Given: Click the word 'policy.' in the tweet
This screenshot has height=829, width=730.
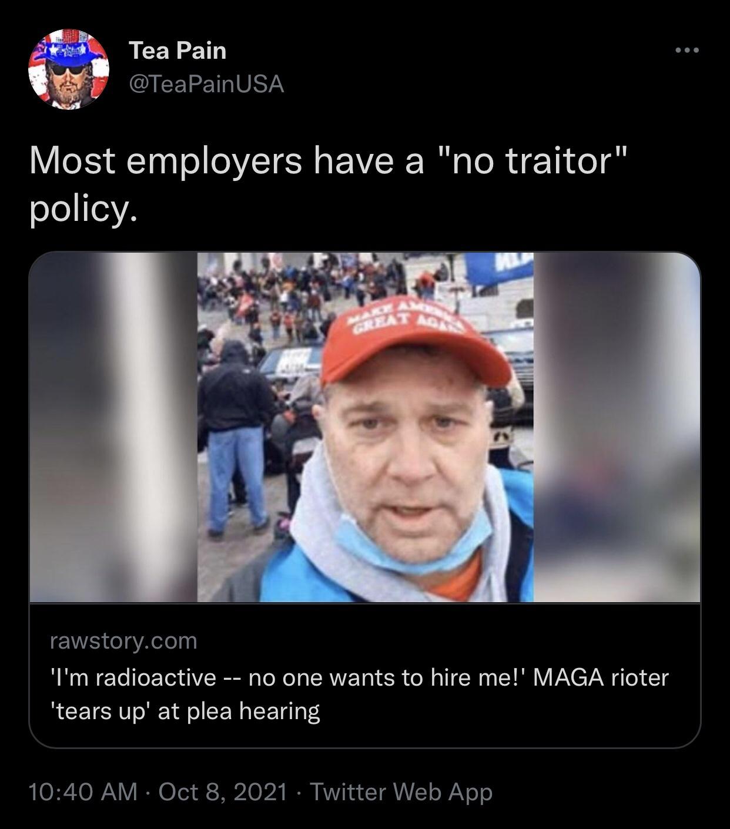Looking at the screenshot, I should point(83,210).
